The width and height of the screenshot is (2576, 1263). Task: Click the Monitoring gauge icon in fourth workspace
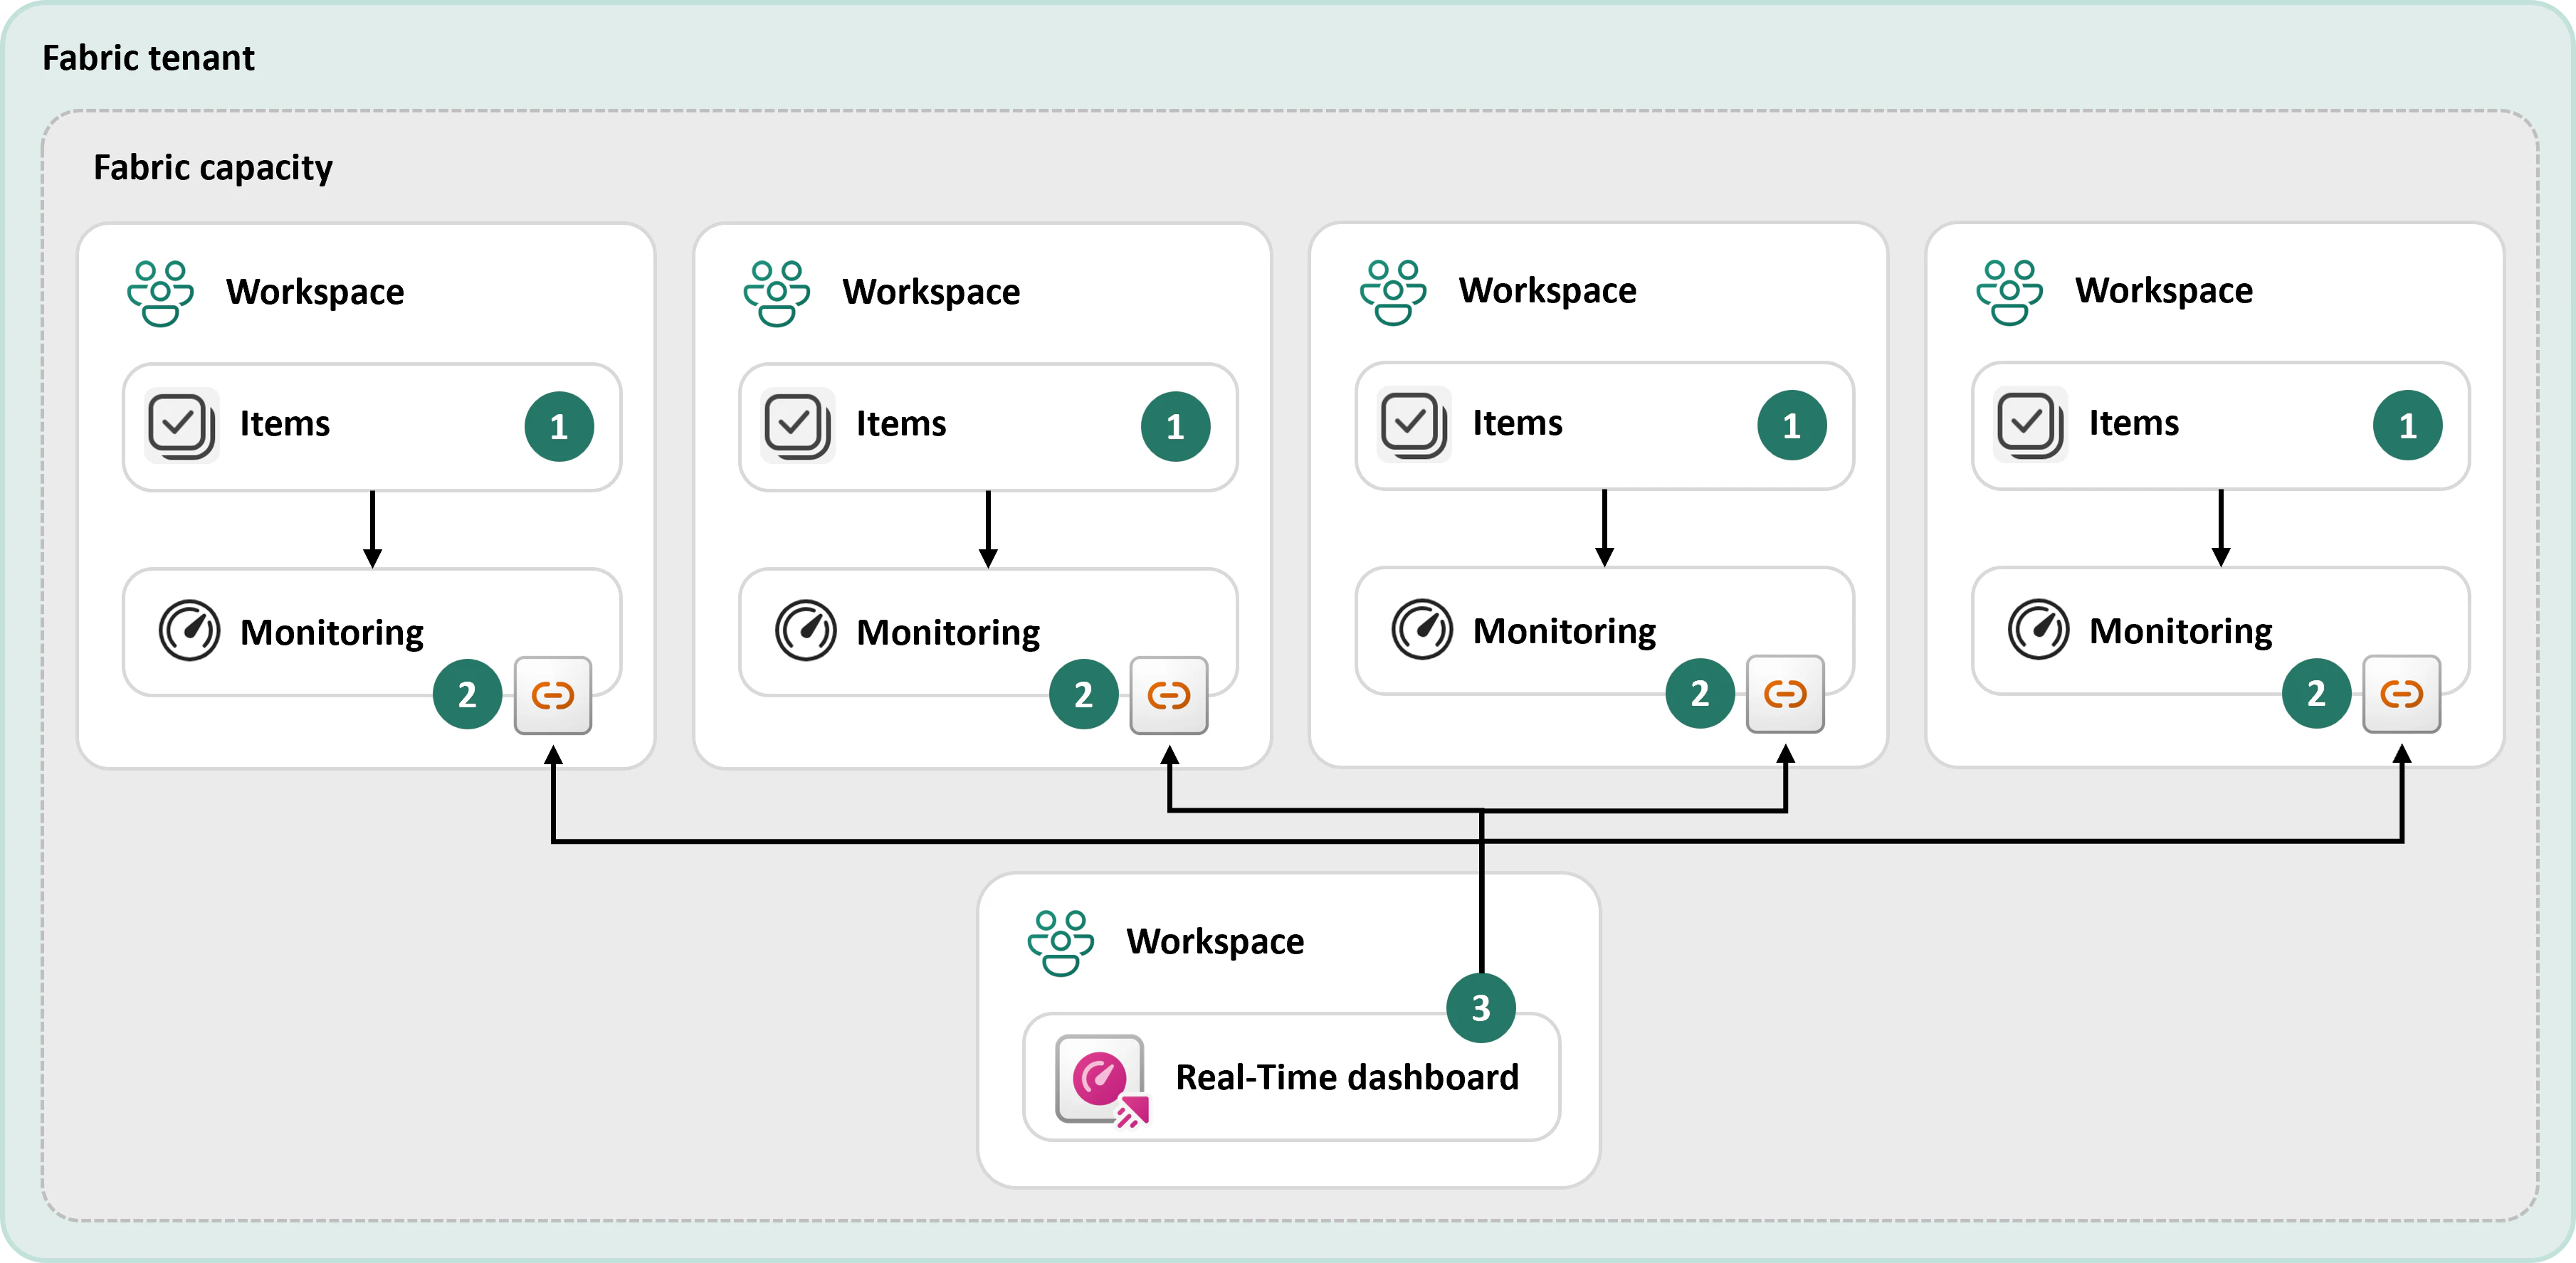tap(2038, 629)
